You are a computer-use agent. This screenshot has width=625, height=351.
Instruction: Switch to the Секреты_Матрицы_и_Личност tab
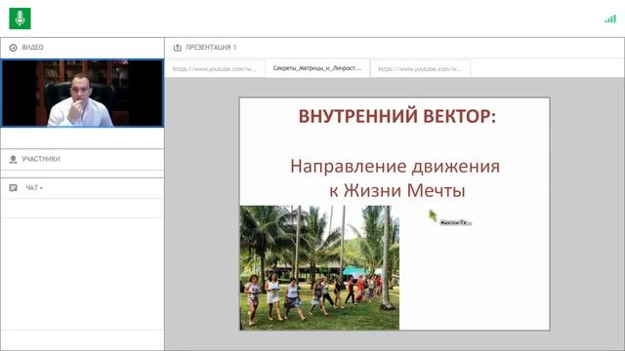click(x=317, y=68)
